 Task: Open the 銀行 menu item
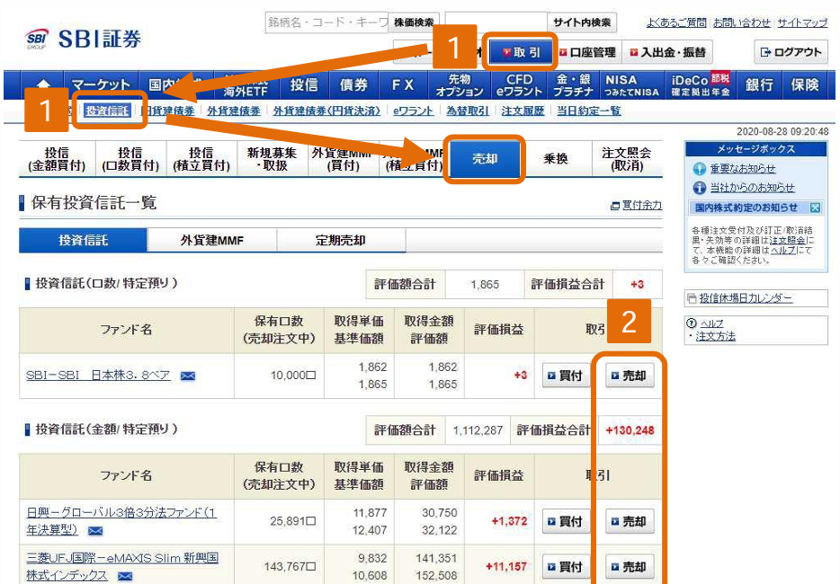tap(759, 84)
